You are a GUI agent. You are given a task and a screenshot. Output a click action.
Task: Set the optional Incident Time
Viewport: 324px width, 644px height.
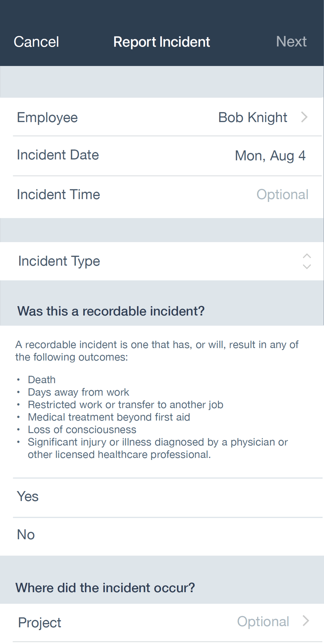[x=282, y=194]
